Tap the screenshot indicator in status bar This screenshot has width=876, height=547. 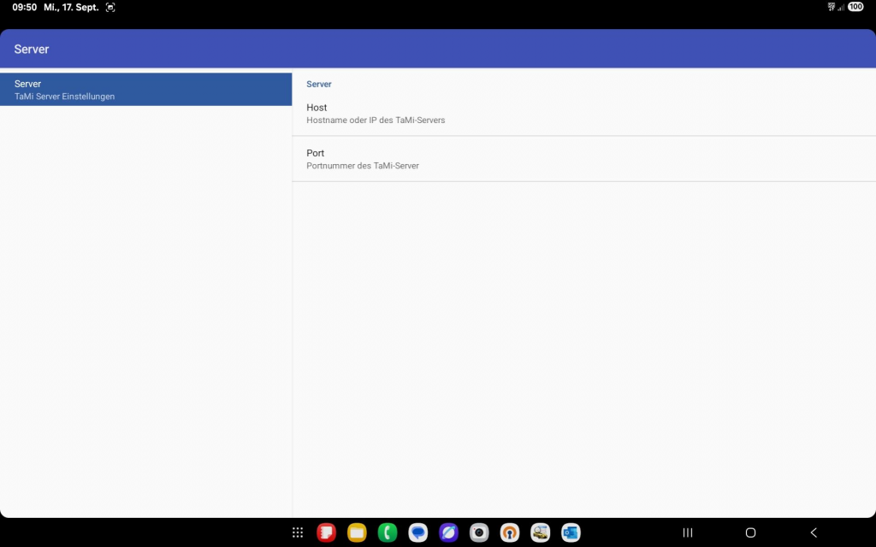click(x=110, y=7)
